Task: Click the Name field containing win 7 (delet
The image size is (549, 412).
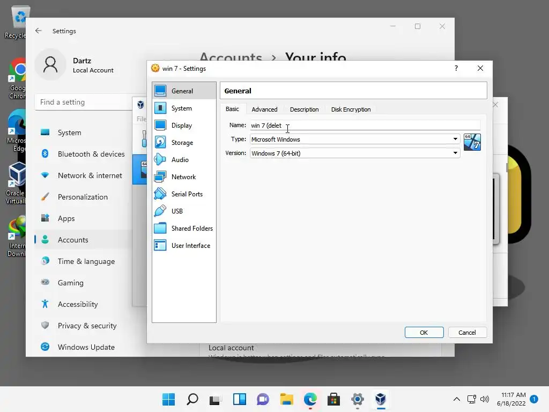Action: coord(365,125)
